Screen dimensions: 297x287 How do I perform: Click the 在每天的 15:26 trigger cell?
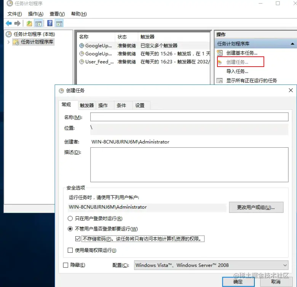175,54
